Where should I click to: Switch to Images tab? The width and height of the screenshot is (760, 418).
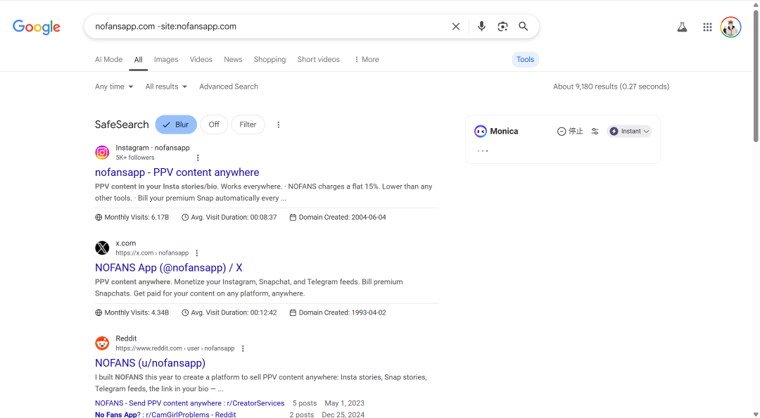(166, 60)
